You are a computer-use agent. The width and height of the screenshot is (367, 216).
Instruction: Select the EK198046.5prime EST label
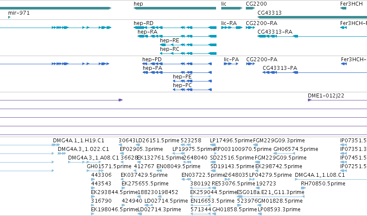coord(114,210)
